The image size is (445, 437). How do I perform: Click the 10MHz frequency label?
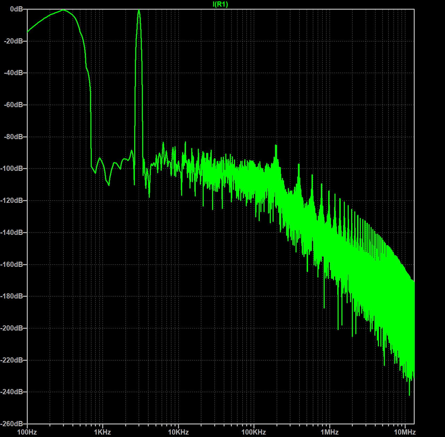[405, 432]
